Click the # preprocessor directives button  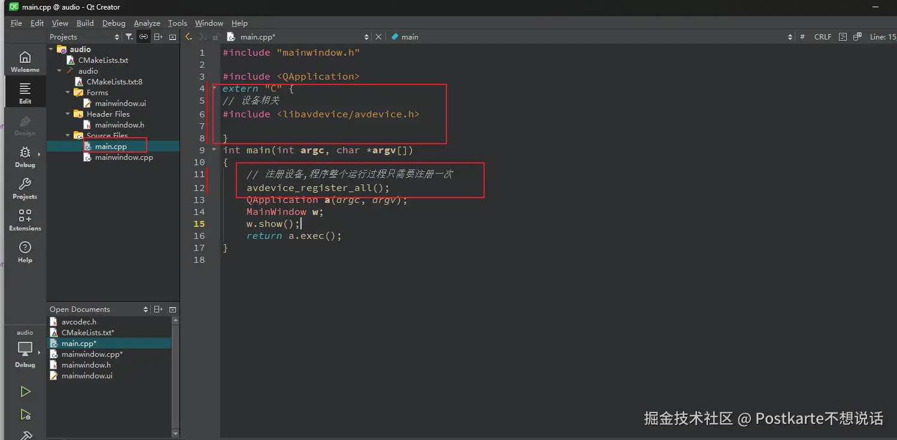[802, 37]
